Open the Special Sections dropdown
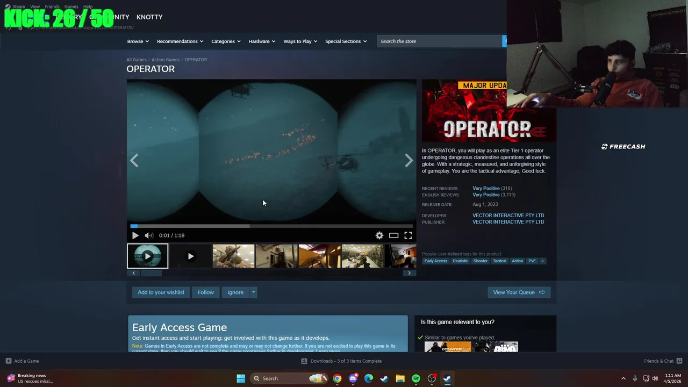Image resolution: width=688 pixels, height=387 pixels. (x=346, y=41)
